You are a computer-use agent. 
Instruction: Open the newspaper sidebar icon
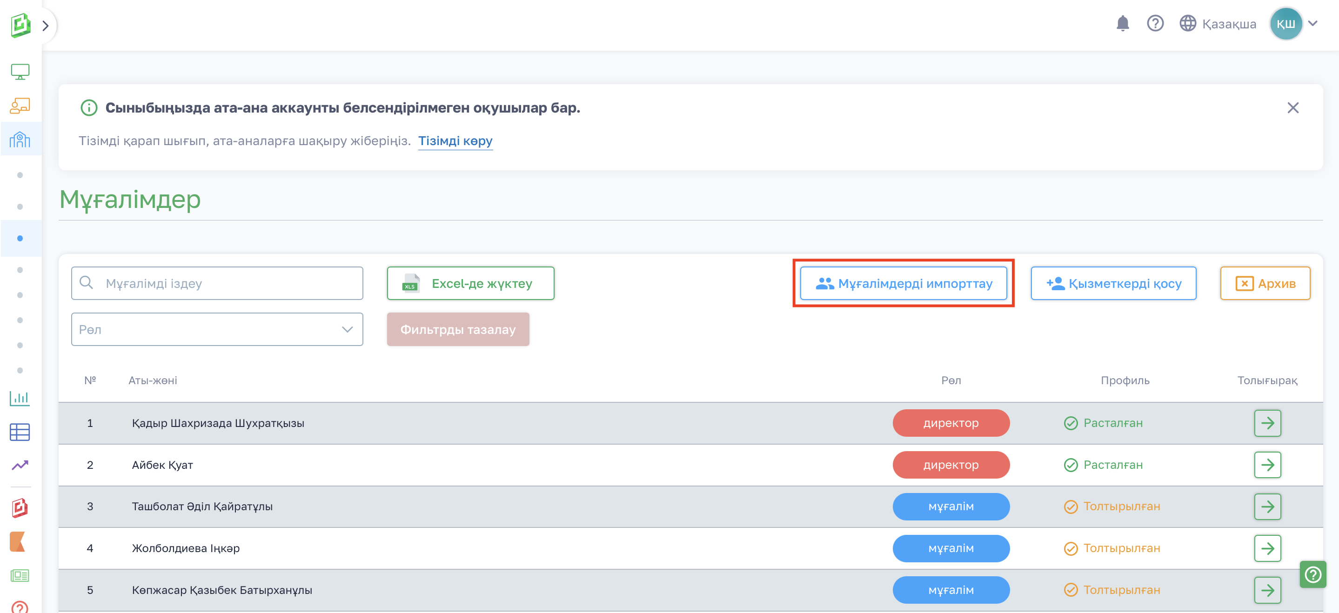pos(20,575)
